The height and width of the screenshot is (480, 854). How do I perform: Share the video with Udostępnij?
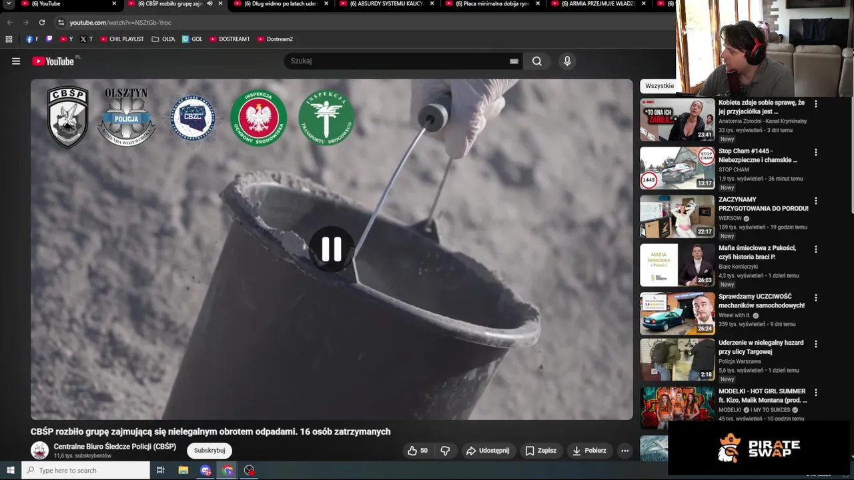pyautogui.click(x=488, y=451)
